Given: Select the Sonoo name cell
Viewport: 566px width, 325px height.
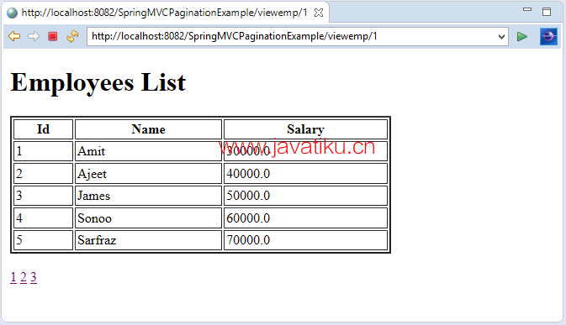Looking at the screenshot, I should coord(148,218).
